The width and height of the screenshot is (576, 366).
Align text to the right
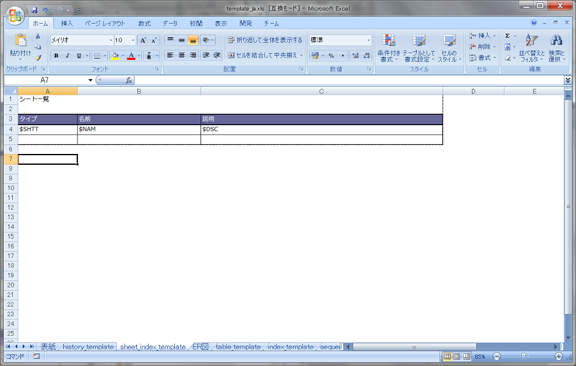pyautogui.click(x=193, y=55)
